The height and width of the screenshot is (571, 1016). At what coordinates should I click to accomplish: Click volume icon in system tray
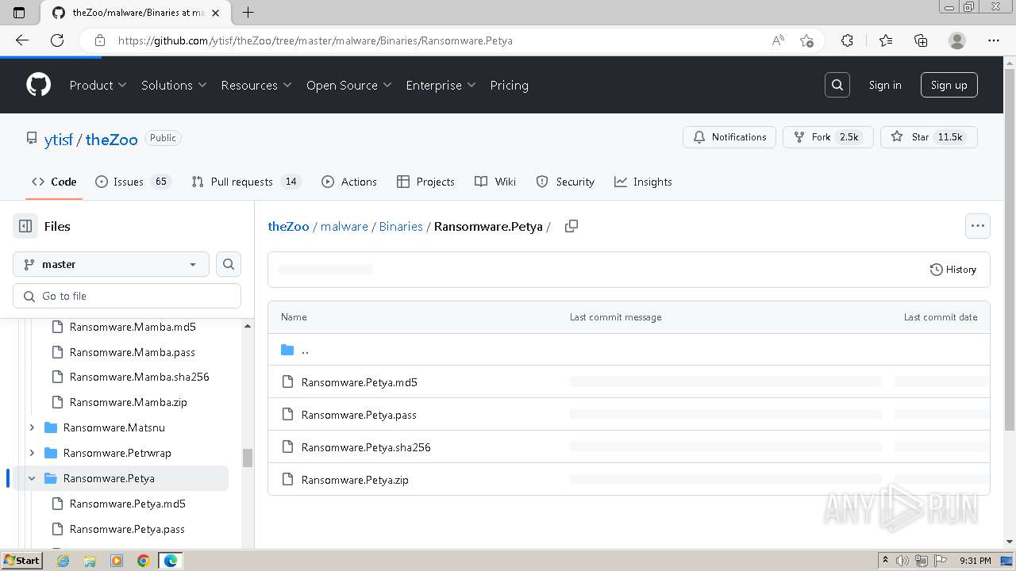click(902, 561)
